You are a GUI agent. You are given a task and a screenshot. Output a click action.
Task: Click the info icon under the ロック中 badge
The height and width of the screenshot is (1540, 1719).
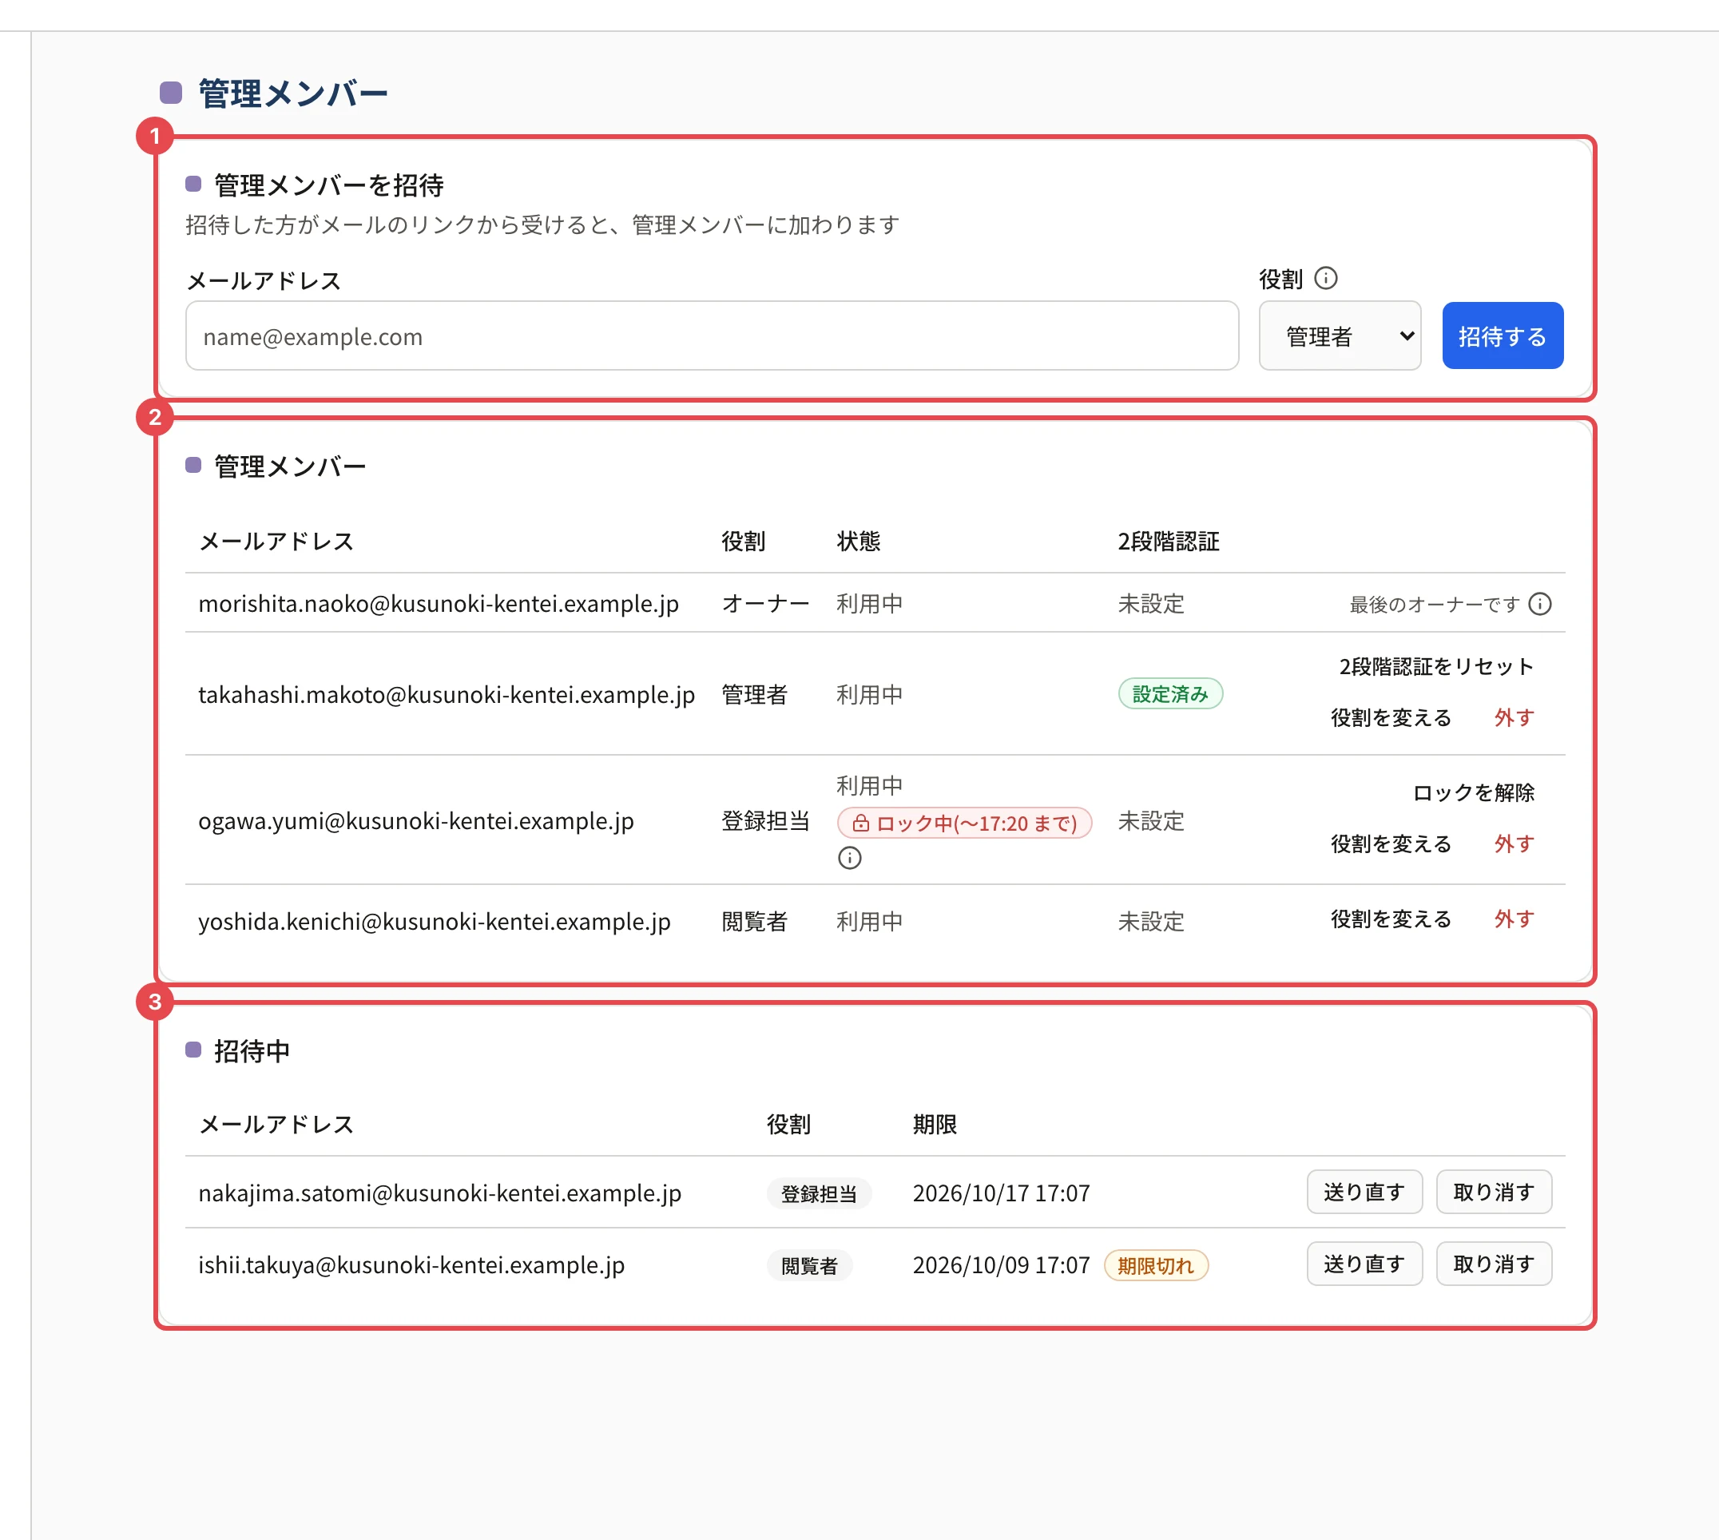(849, 858)
